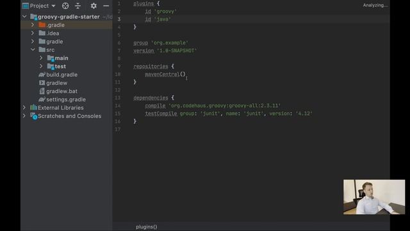
Task: Click the main module folder icon
Action: pos(51,58)
